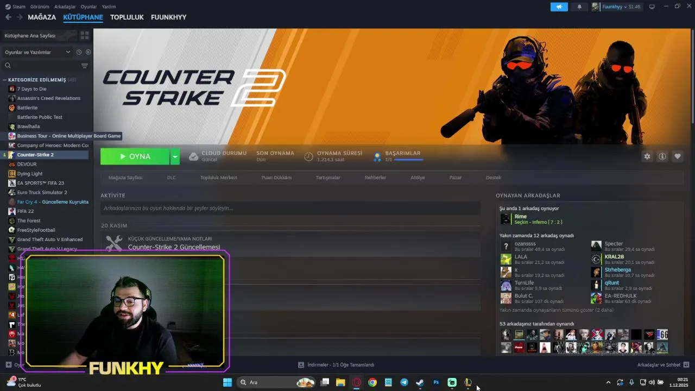695x391 pixels.
Task: Click KRAL28 in friends list
Action: click(x=614, y=257)
